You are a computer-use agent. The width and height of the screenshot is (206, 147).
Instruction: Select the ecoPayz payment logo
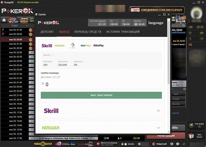(x=85, y=45)
